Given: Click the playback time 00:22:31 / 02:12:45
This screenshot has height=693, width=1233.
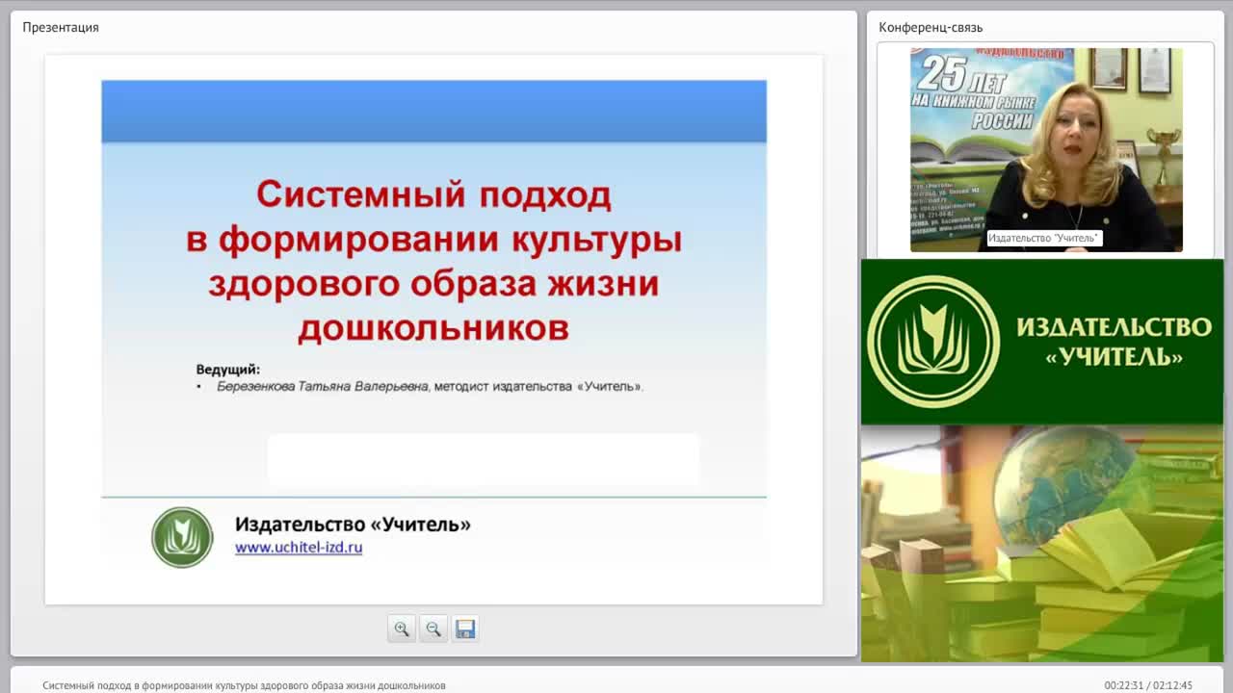Looking at the screenshot, I should (x=1148, y=685).
